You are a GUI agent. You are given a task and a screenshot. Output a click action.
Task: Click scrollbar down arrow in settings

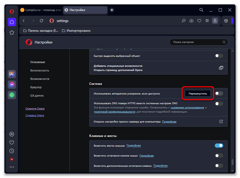click(232, 171)
